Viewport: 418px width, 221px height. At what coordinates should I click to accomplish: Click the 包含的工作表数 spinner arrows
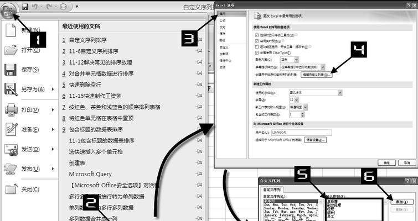302,114
